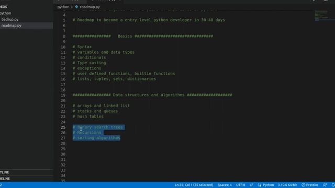This screenshot has width=335, height=188.
Task: Click the '# exceptions' comment line
Action: [87, 68]
